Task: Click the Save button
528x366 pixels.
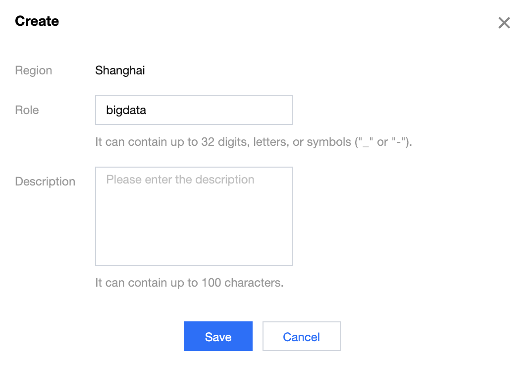Action: [x=218, y=337]
